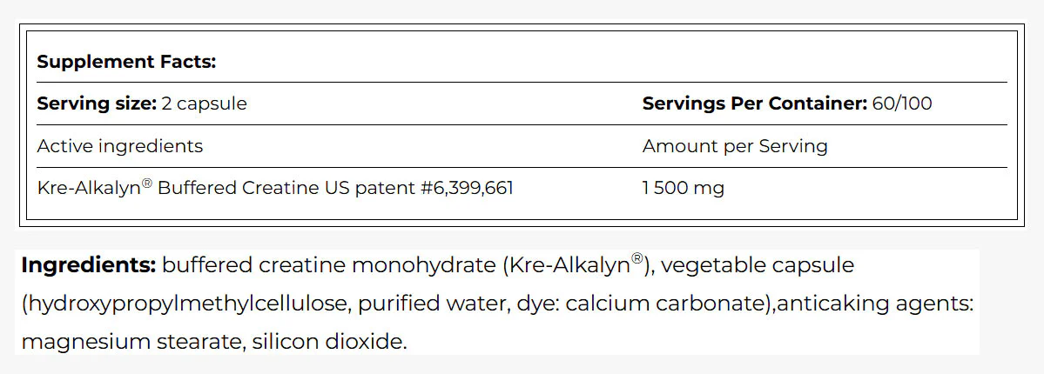Click the bold Ingredients label
This screenshot has height=374, width=1044.
(89, 265)
